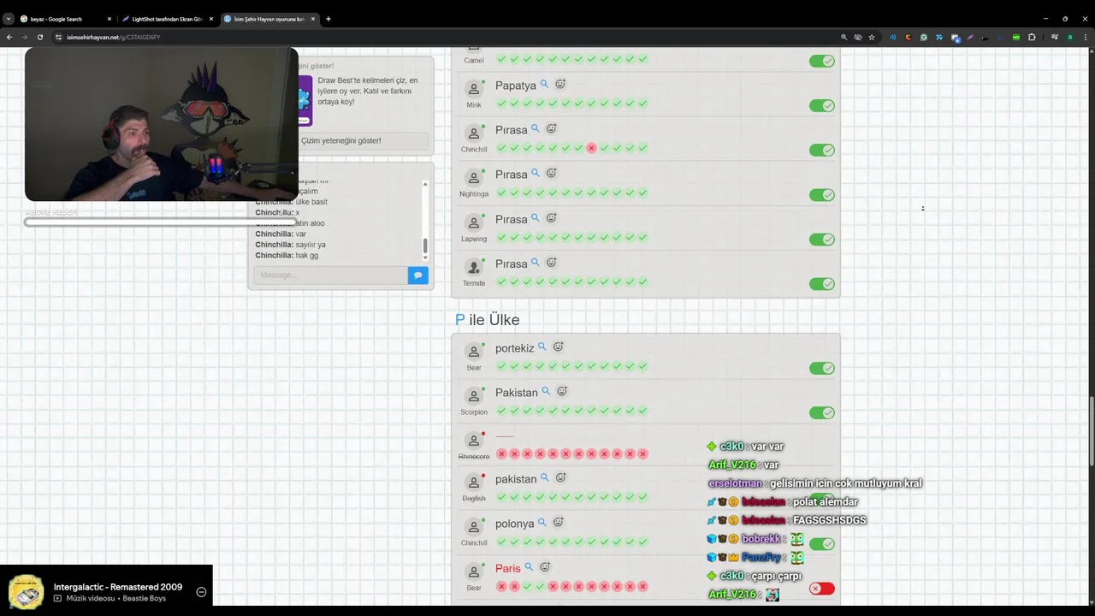Open the media controls toolbar icon
This screenshot has height=616, width=1095.
pyautogui.click(x=1055, y=37)
